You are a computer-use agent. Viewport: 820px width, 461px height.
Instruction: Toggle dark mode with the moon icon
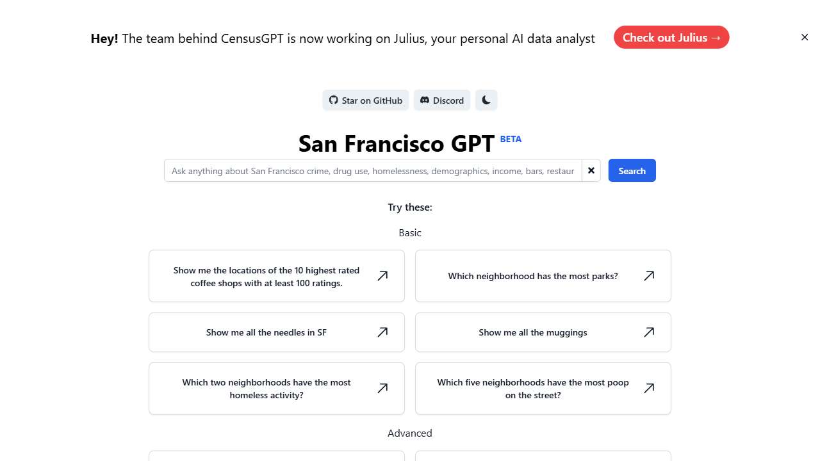pyautogui.click(x=486, y=100)
